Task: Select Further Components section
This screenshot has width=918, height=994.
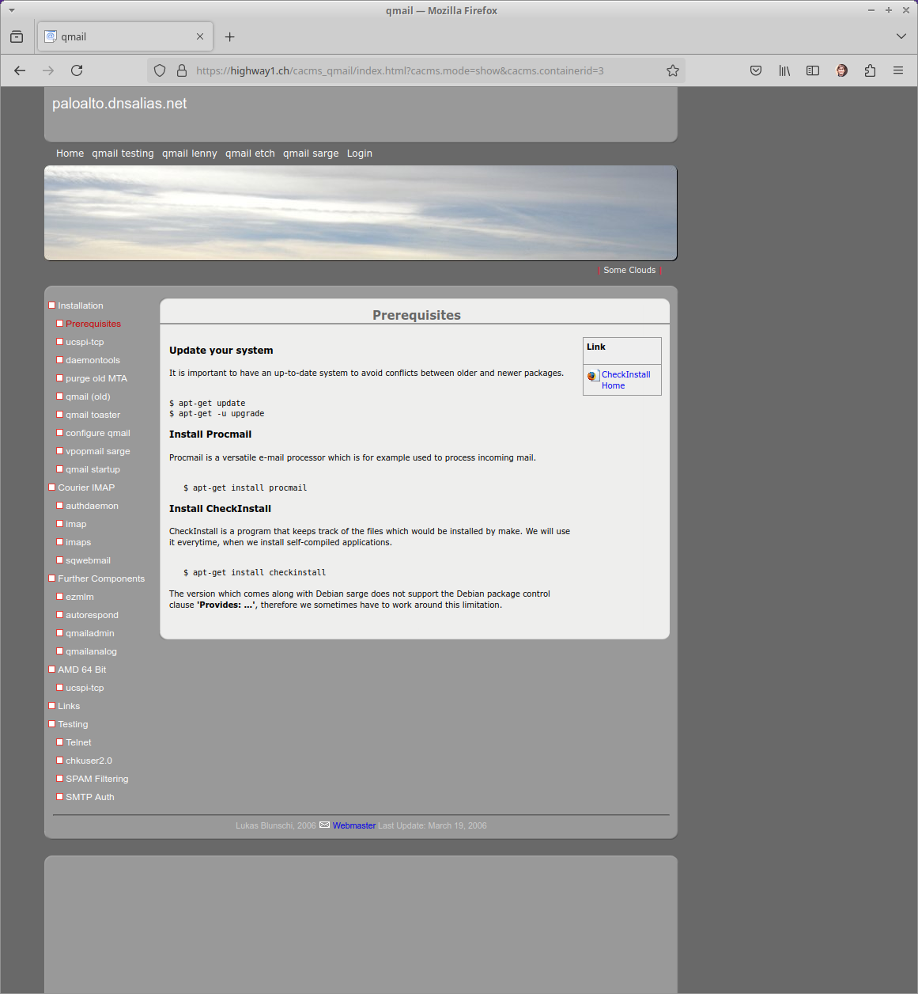Action: pyautogui.click(x=101, y=579)
